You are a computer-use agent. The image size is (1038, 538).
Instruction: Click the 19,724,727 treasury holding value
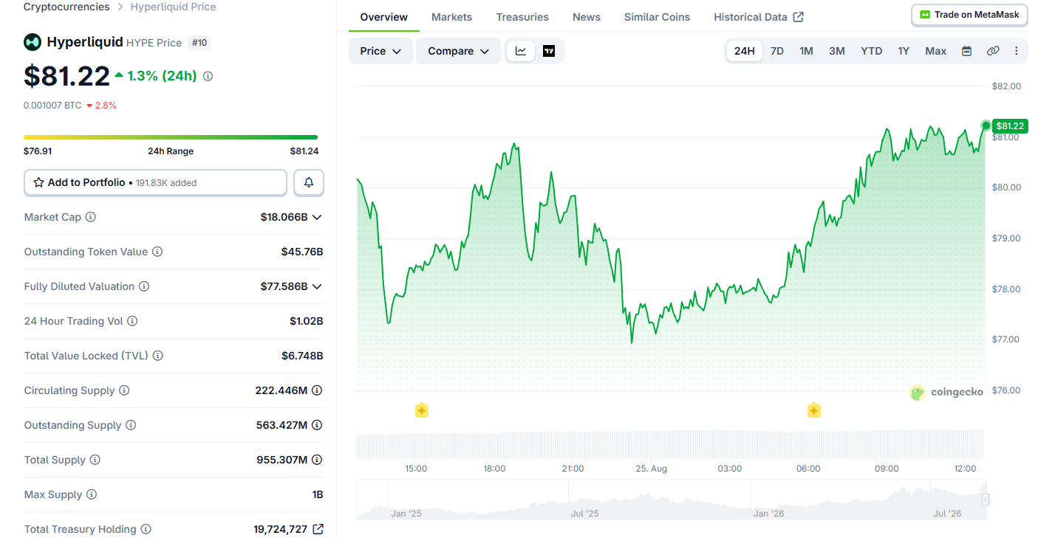(280, 529)
